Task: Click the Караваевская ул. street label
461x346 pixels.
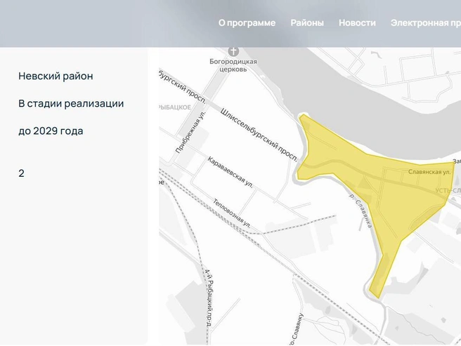Action: [230, 172]
